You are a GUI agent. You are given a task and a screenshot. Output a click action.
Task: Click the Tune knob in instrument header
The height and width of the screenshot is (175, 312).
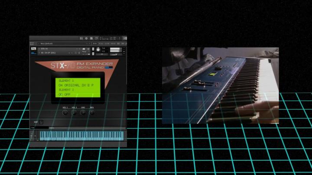98,50
